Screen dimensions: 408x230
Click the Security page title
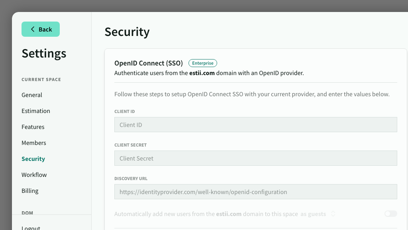click(x=127, y=32)
